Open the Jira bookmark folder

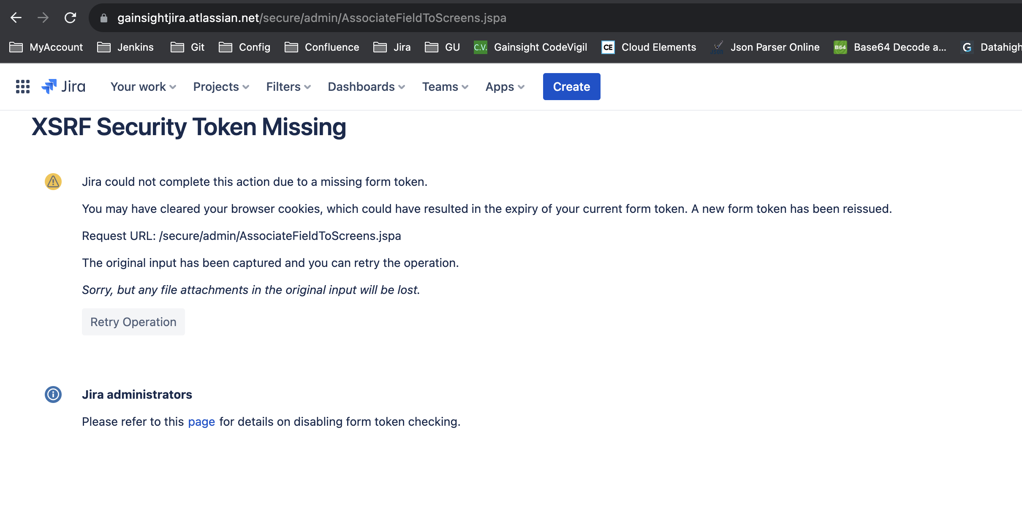pyautogui.click(x=392, y=47)
